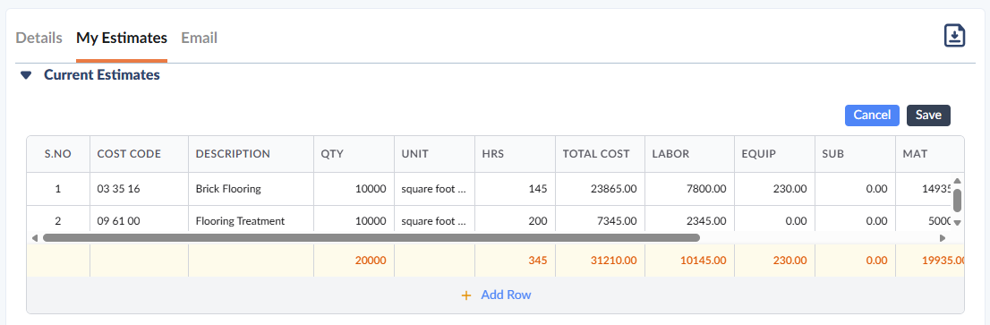Viewport: 990px width, 325px height.
Task: Click the S.NO column header
Action: tap(58, 154)
